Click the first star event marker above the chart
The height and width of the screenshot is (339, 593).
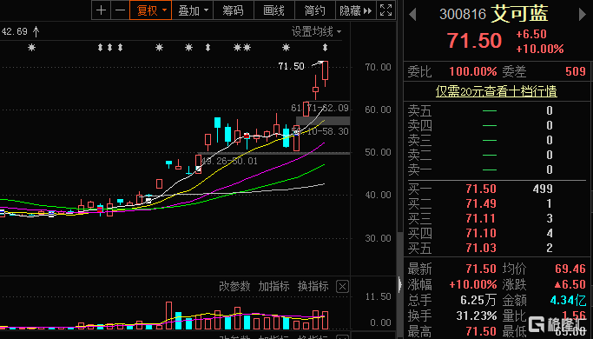pyautogui.click(x=32, y=48)
